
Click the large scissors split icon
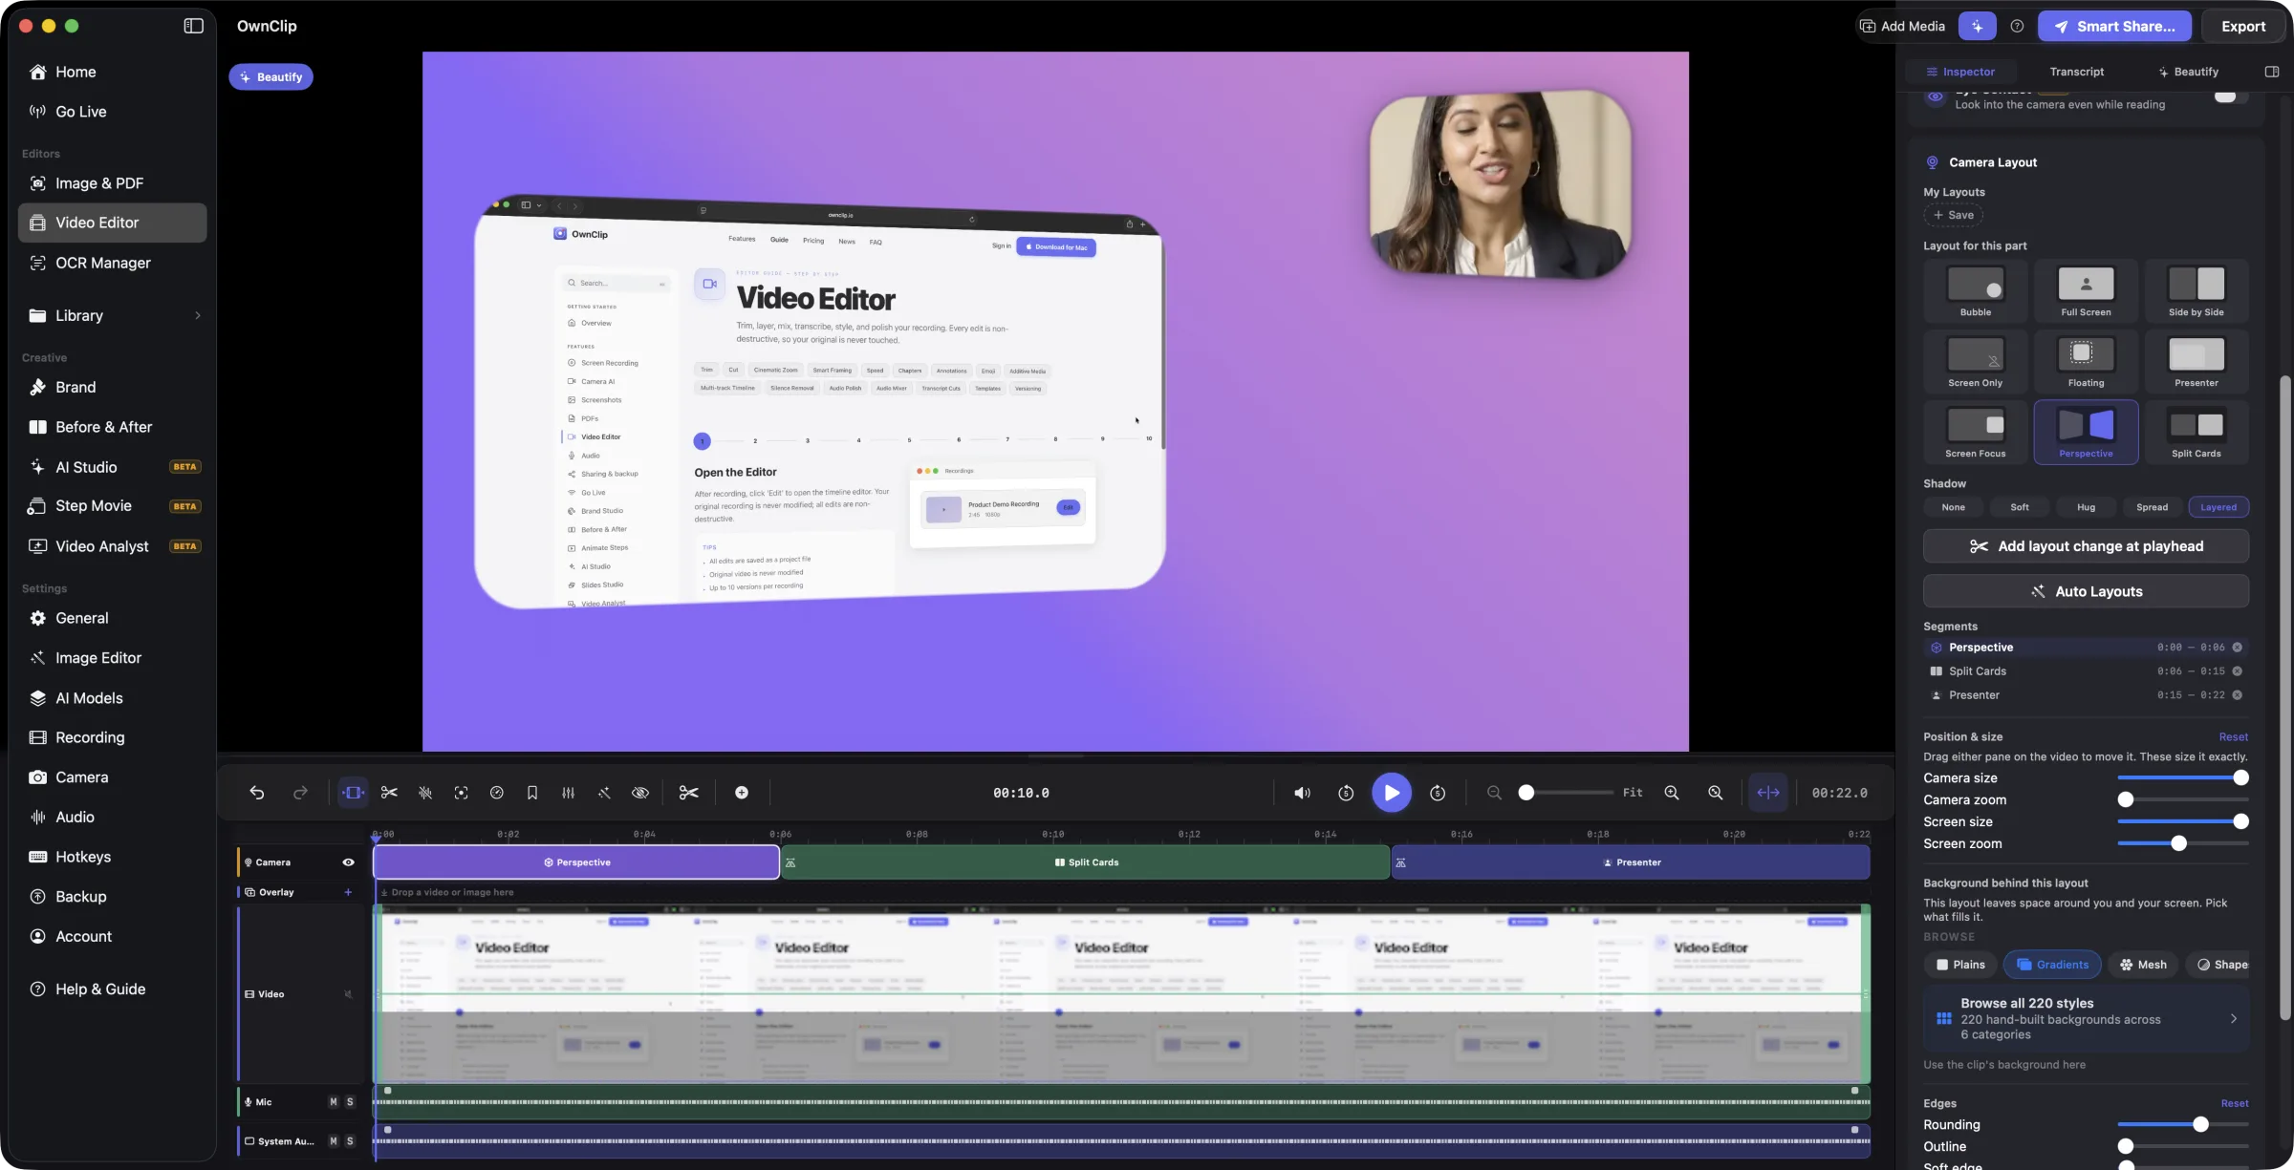click(x=689, y=793)
